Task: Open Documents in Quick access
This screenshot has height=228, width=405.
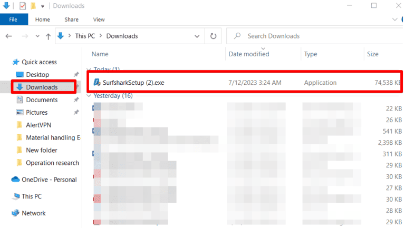Action: coord(42,100)
